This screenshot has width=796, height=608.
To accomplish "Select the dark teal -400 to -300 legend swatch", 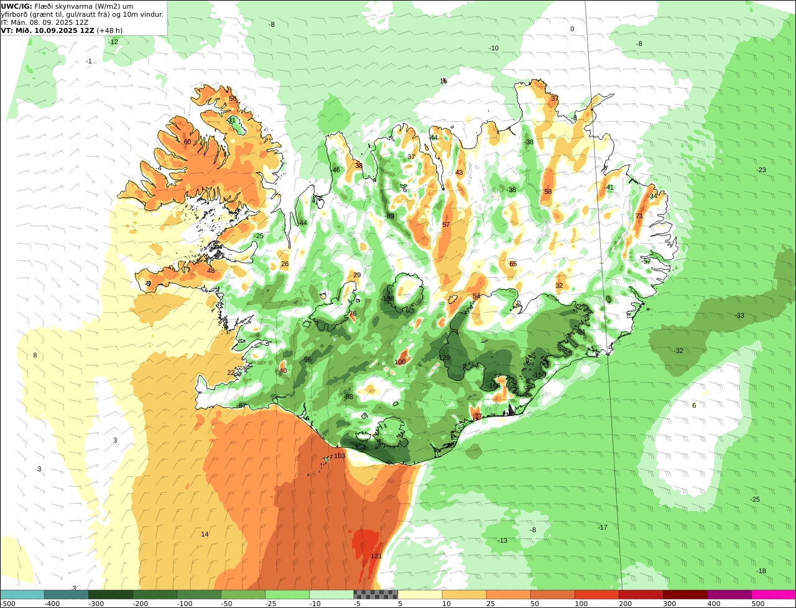I will (67, 595).
